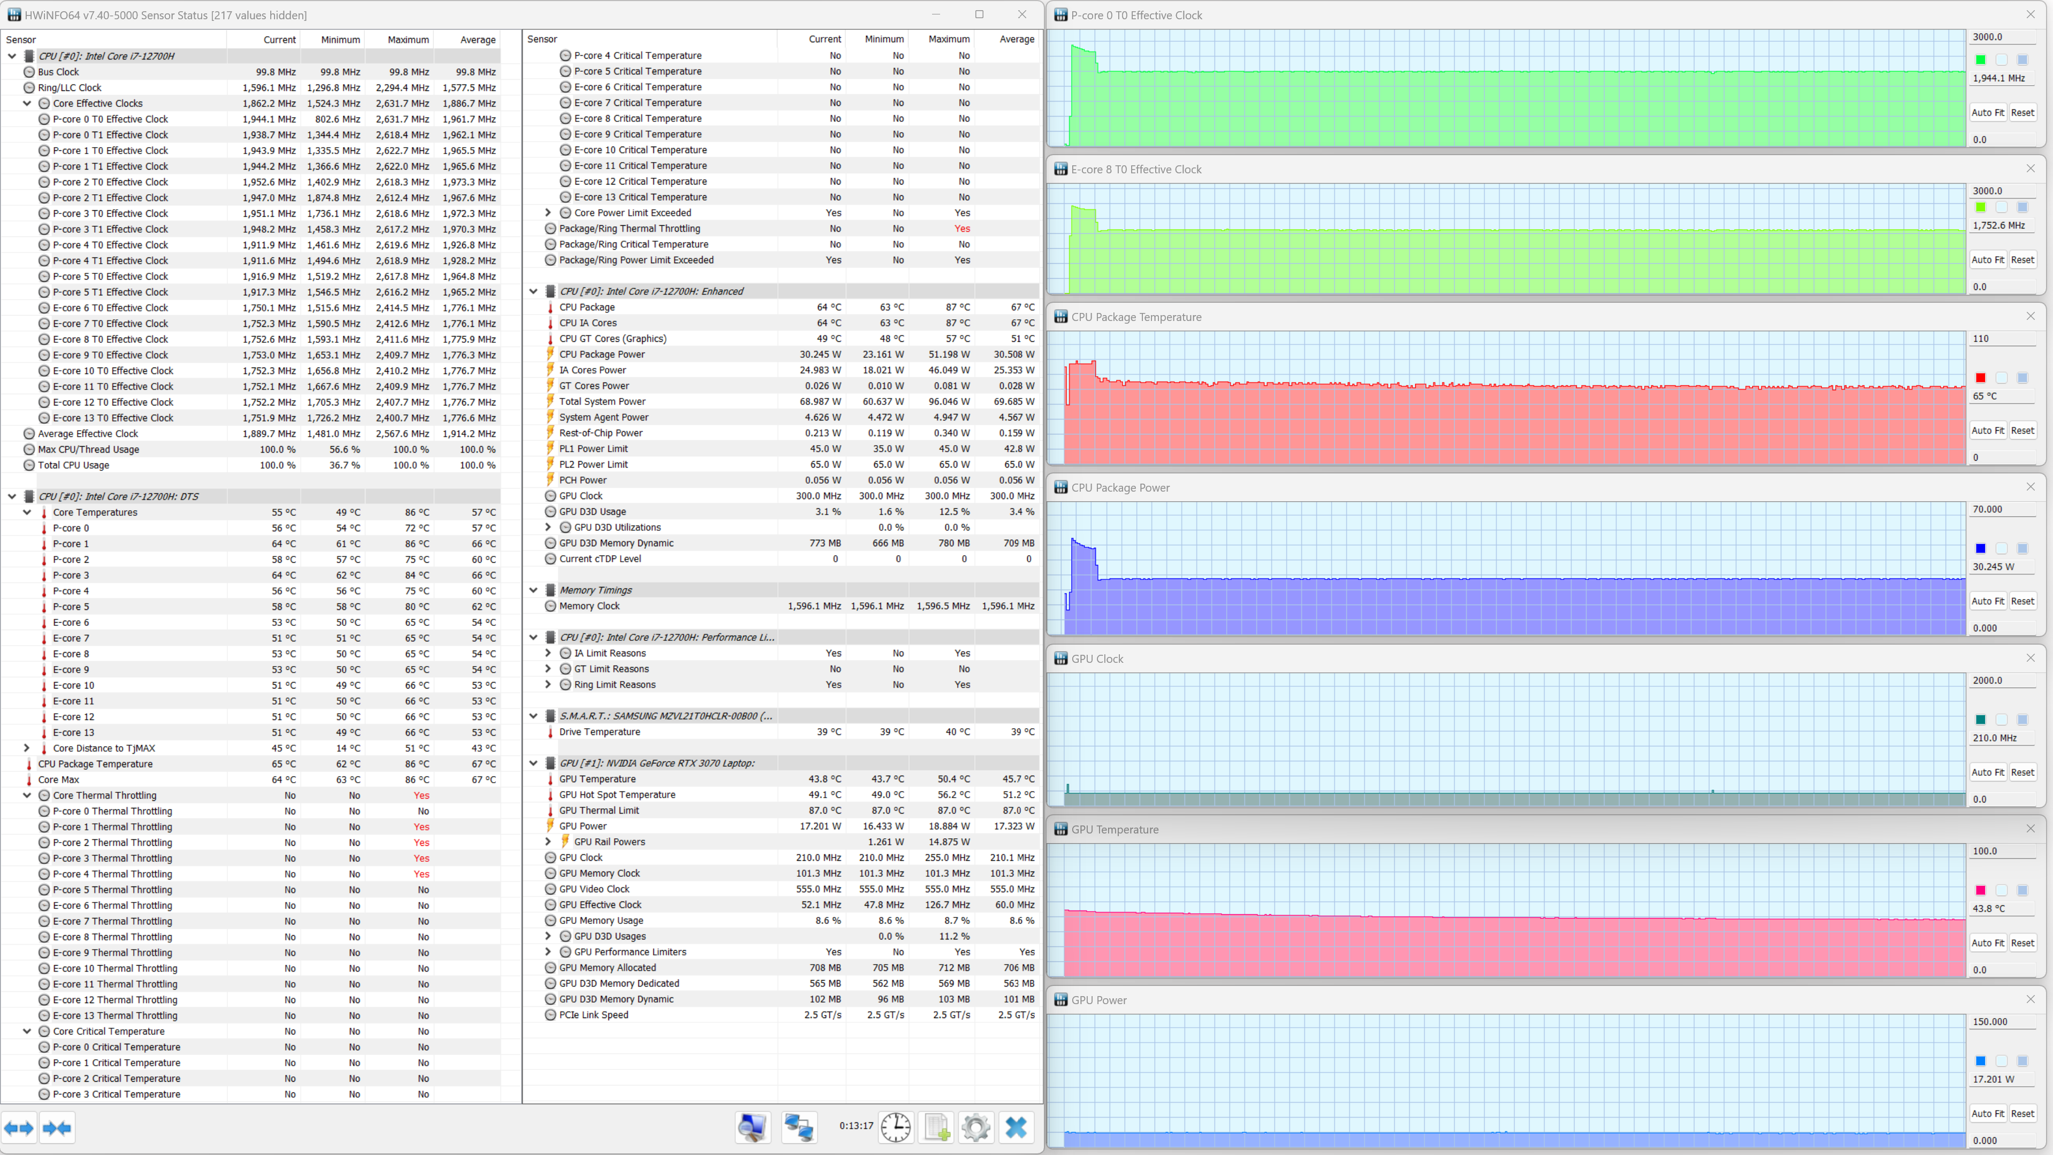The height and width of the screenshot is (1155, 2053).
Task: Click the shrink columns arrows button
Action: [57, 1128]
